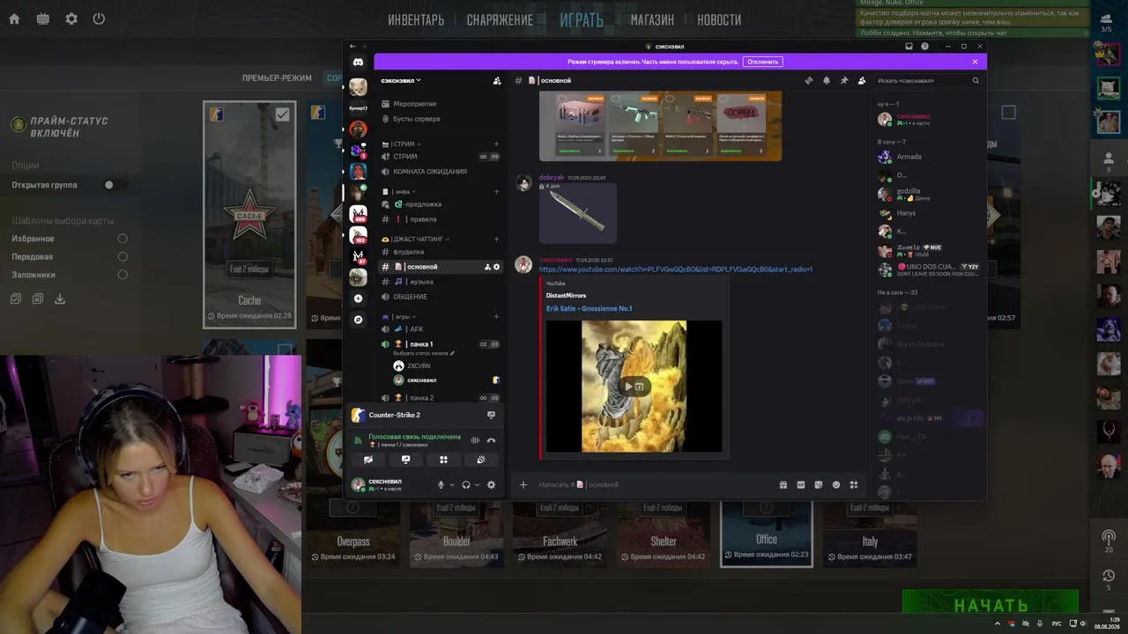Open channel settings gear for основной
This screenshot has width=1128, height=634.
pyautogui.click(x=496, y=267)
